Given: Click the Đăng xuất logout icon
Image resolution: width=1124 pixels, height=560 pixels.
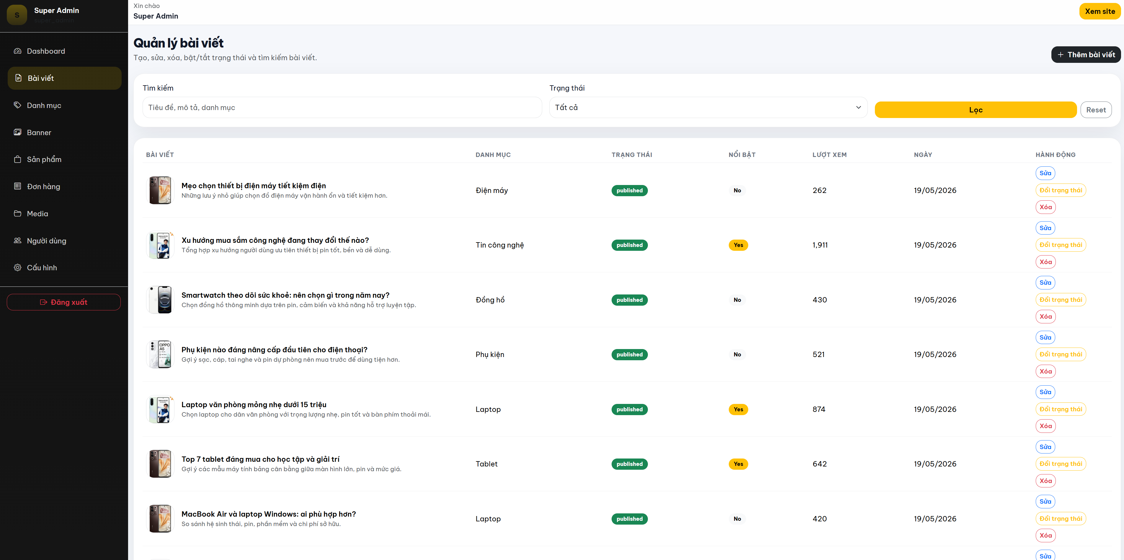Looking at the screenshot, I should pos(44,302).
